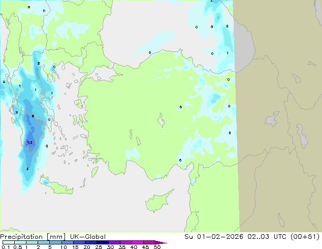Click the "15" legend scale label
This screenshot has width=322, height=249.
[x=75, y=247]
